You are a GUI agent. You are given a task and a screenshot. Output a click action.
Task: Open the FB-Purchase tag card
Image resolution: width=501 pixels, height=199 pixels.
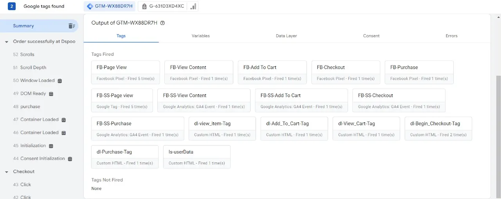click(419, 72)
